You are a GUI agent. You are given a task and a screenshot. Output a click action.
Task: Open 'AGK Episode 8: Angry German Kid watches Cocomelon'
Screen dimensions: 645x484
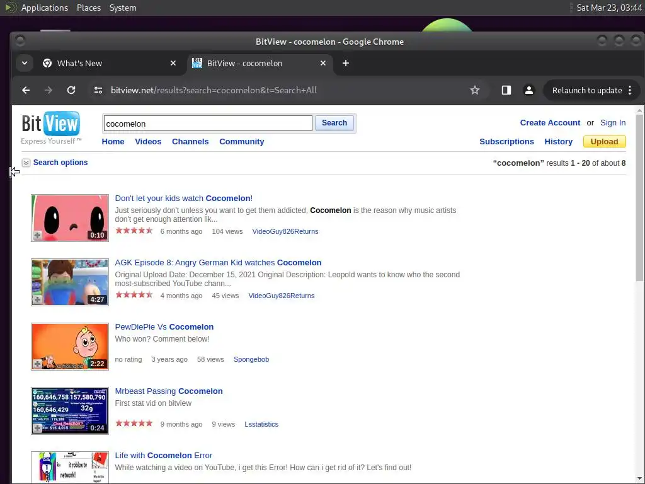pyautogui.click(x=218, y=263)
